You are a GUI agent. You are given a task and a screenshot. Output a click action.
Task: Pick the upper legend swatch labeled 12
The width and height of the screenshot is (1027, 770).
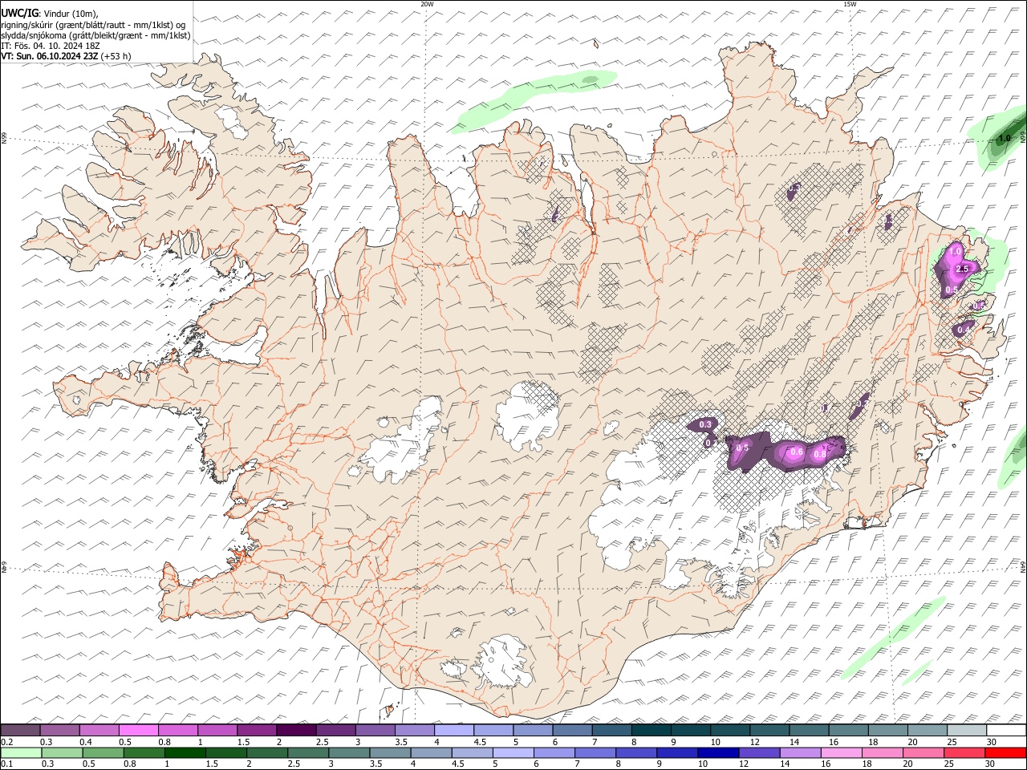770,731
